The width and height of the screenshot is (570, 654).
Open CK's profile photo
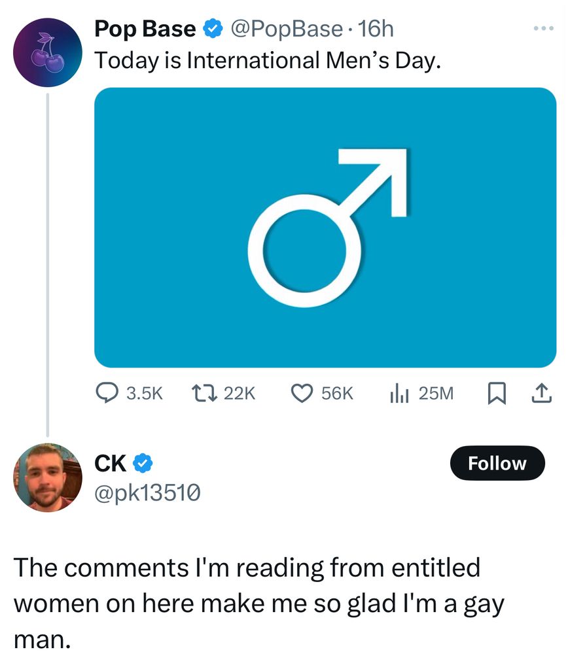46,478
